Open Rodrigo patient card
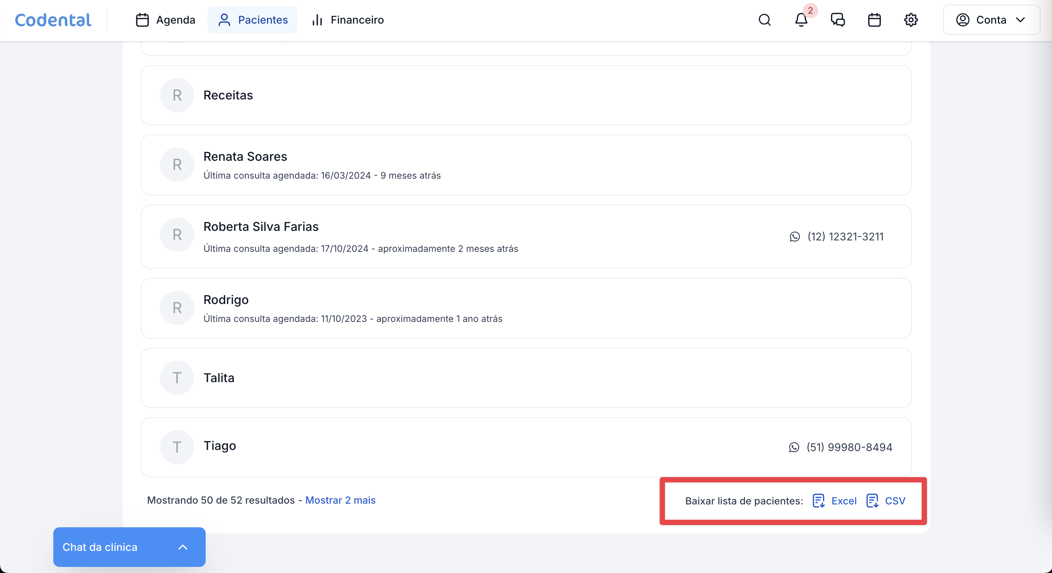This screenshot has width=1052, height=573. click(226, 300)
